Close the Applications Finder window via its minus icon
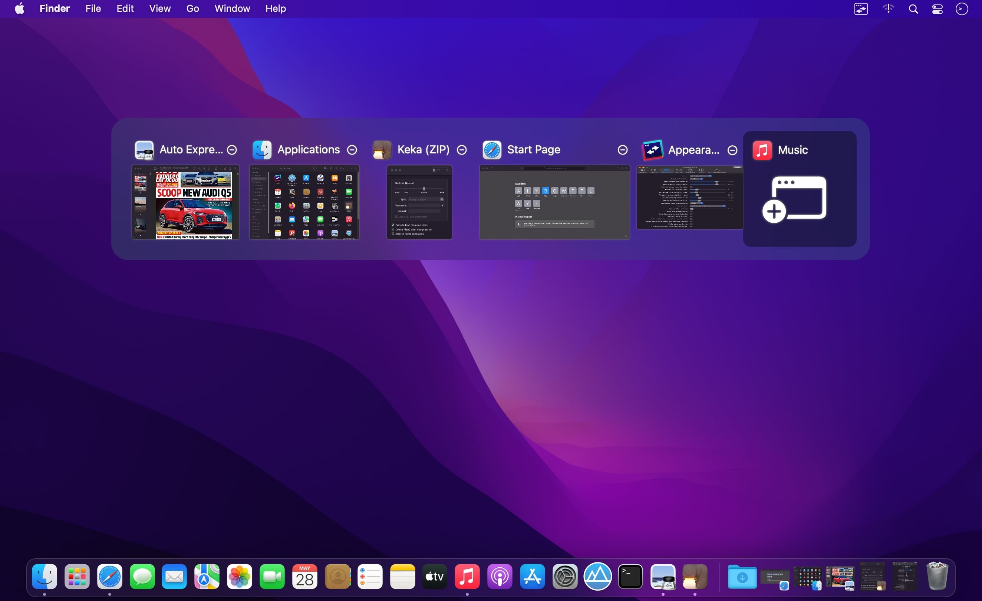 tap(352, 150)
